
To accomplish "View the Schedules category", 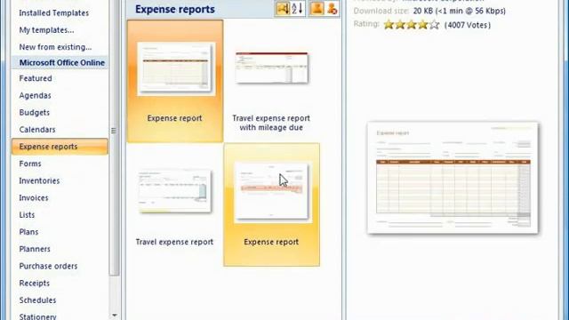I will [37, 300].
